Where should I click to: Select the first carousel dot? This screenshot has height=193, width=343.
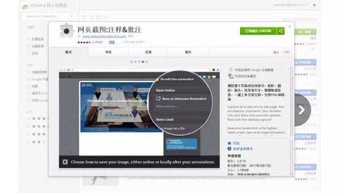[131, 62]
